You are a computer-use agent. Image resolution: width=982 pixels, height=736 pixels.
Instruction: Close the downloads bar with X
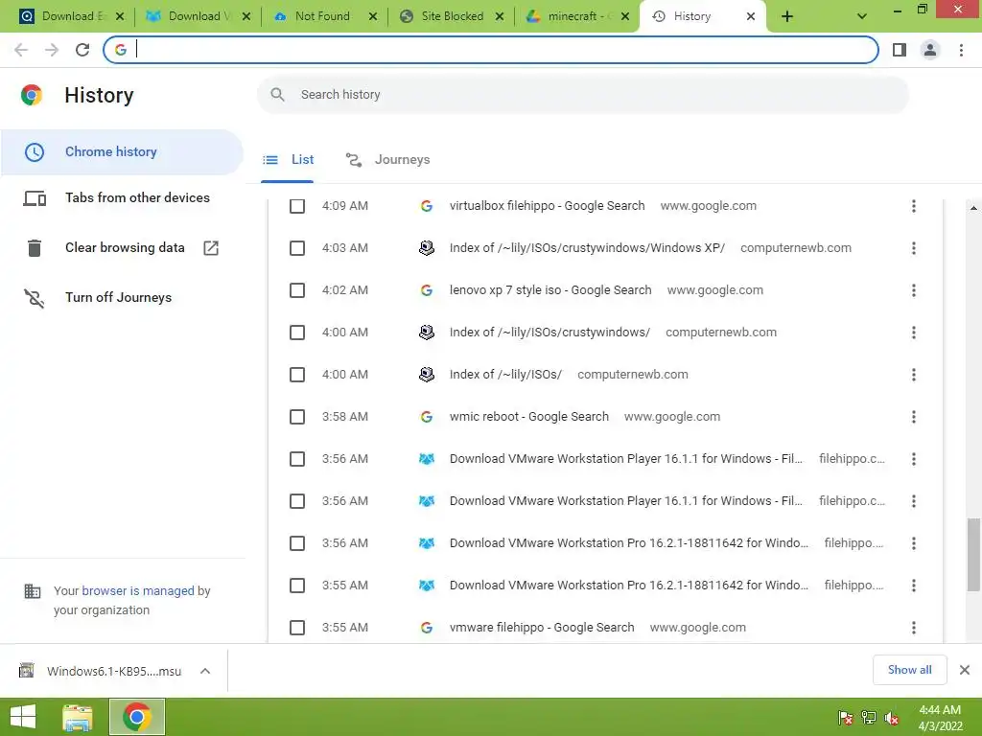click(965, 670)
